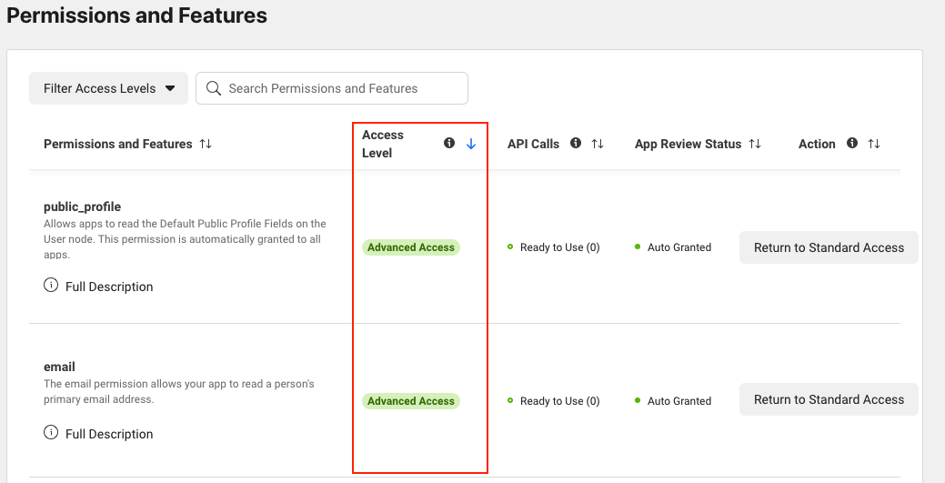Sort Permissions and Features column arrows
945x483 pixels.
tap(206, 144)
